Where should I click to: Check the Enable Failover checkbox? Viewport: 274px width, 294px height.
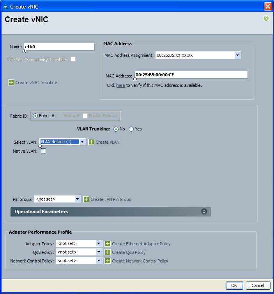(x=85, y=116)
